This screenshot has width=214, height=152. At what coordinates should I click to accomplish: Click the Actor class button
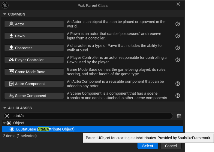34,24
